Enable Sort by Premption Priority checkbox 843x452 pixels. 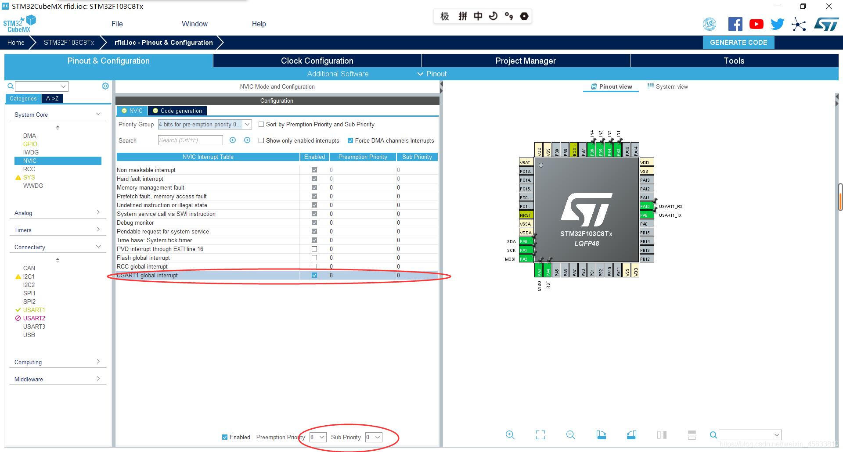[261, 124]
